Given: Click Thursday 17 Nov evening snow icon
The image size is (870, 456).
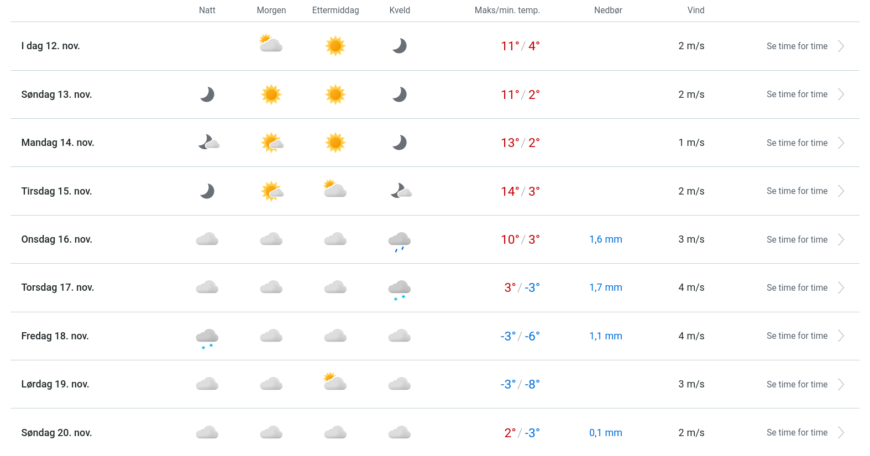Looking at the screenshot, I should pyautogui.click(x=399, y=289).
